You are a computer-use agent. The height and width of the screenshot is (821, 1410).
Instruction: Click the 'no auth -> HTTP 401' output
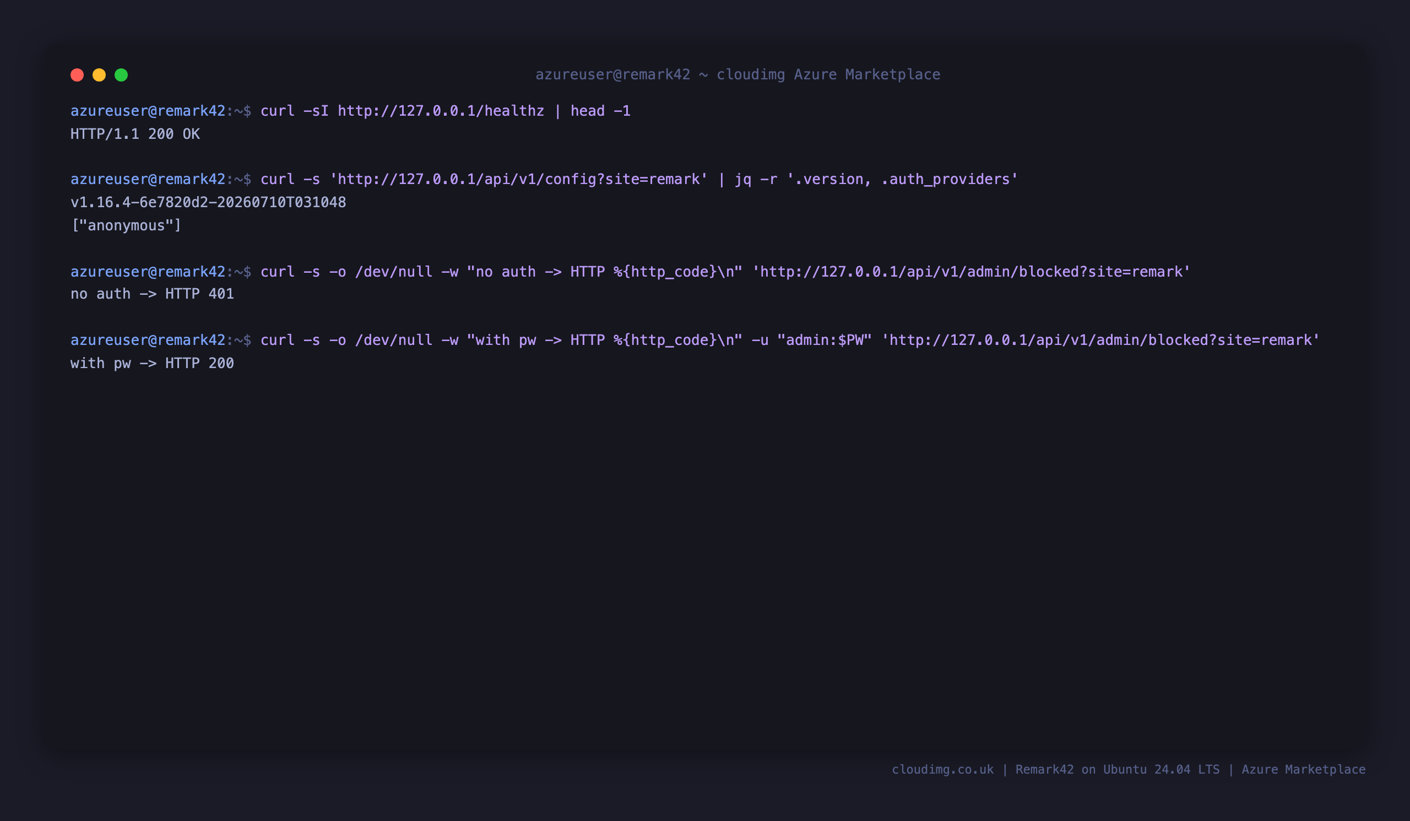pyautogui.click(x=152, y=294)
